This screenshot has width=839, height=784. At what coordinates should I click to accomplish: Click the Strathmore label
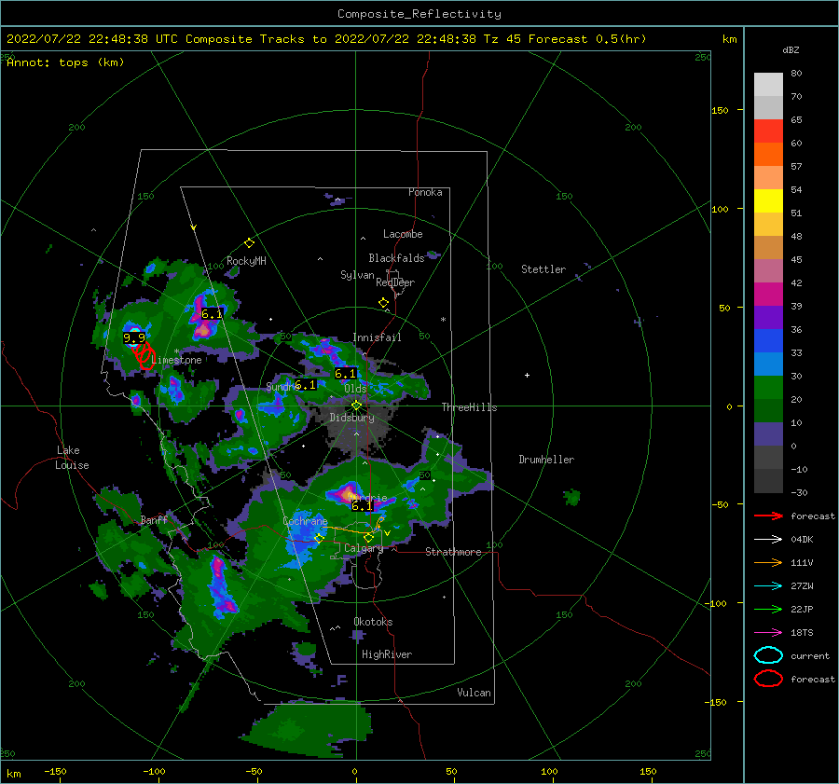click(453, 552)
